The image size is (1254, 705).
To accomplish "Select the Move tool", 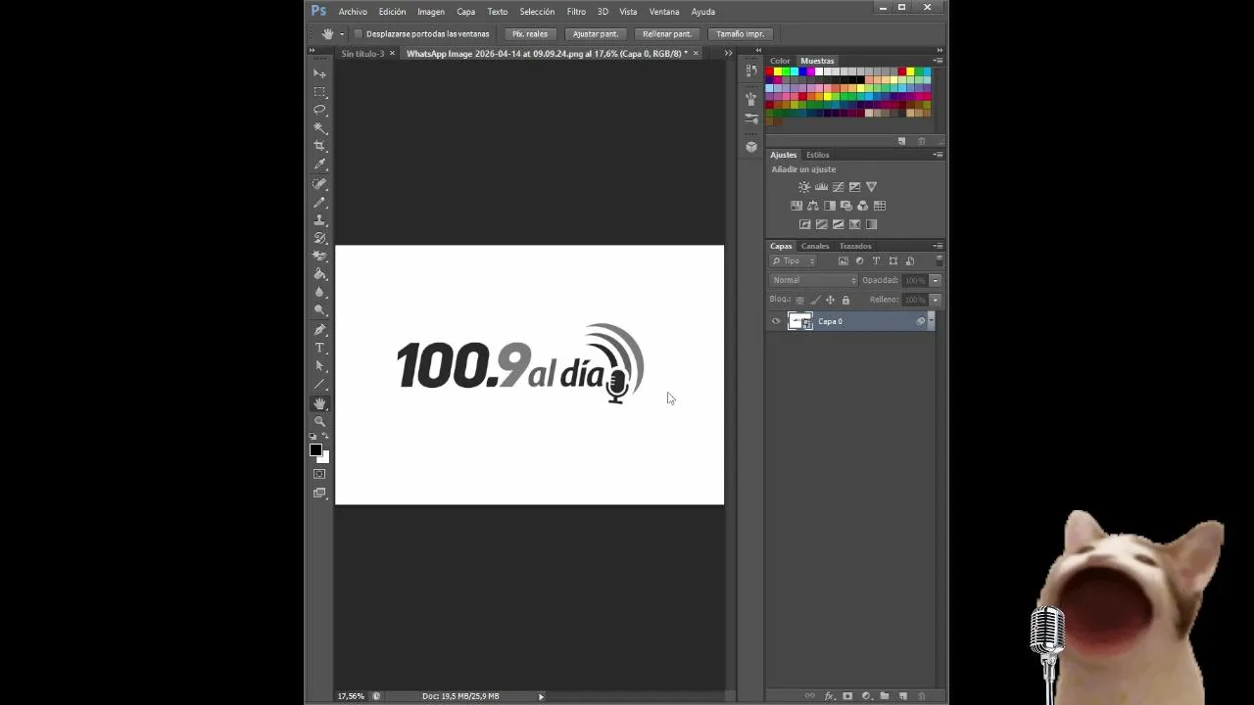I will [x=319, y=73].
